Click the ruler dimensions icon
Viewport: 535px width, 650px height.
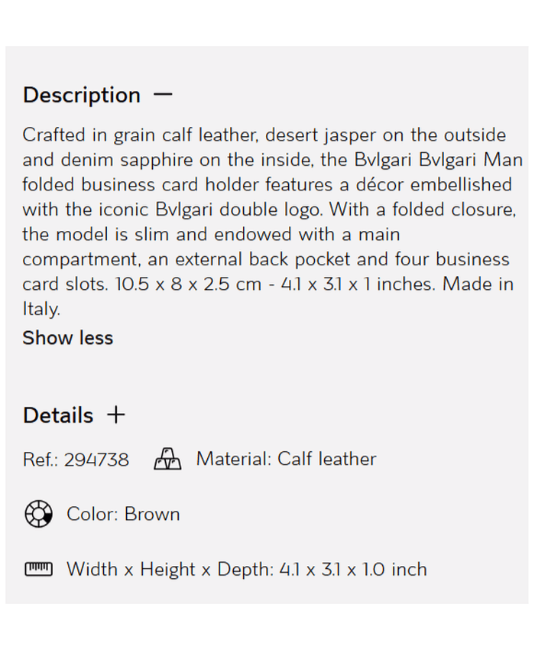pos(39,569)
